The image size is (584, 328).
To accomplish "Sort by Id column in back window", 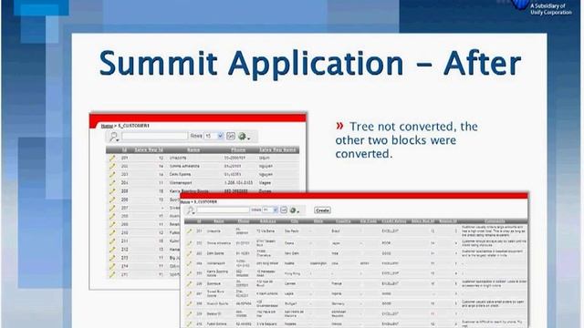I will [124, 149].
